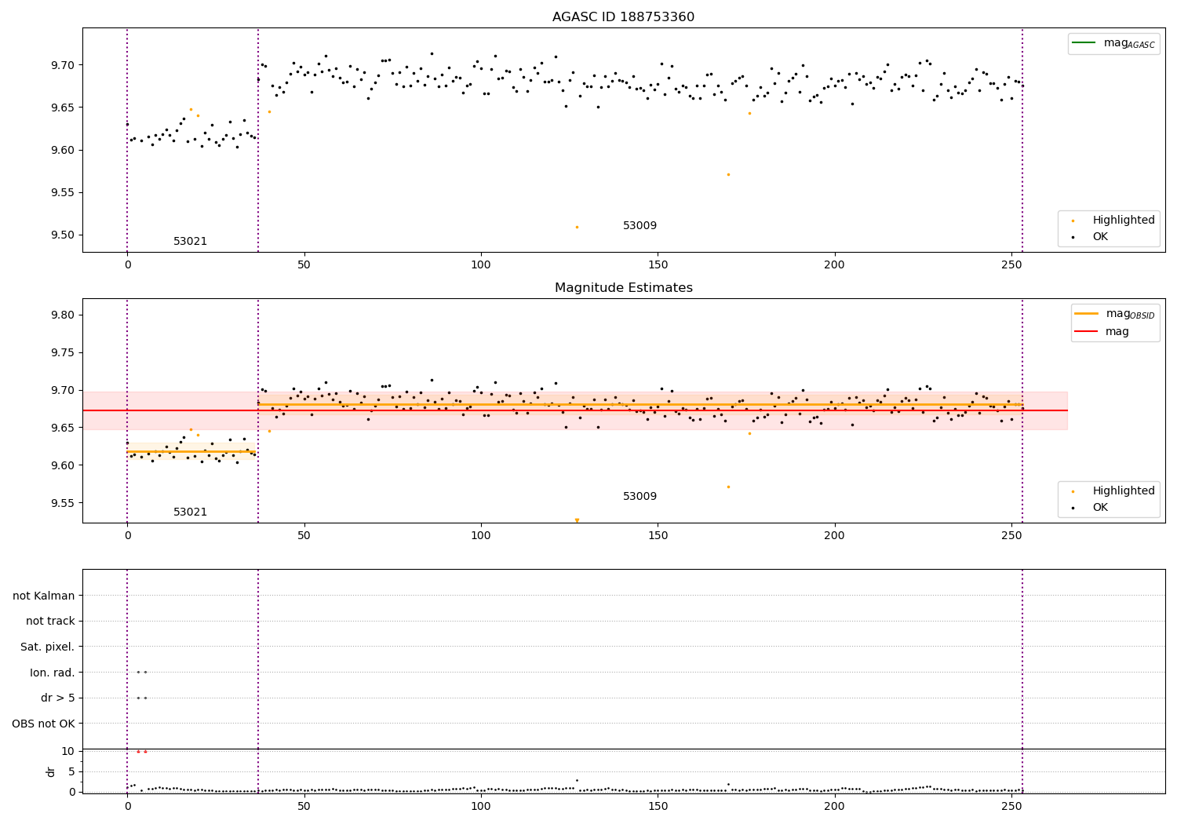
Task: Click the OK legend entry in middle plot
Action: click(x=1091, y=508)
